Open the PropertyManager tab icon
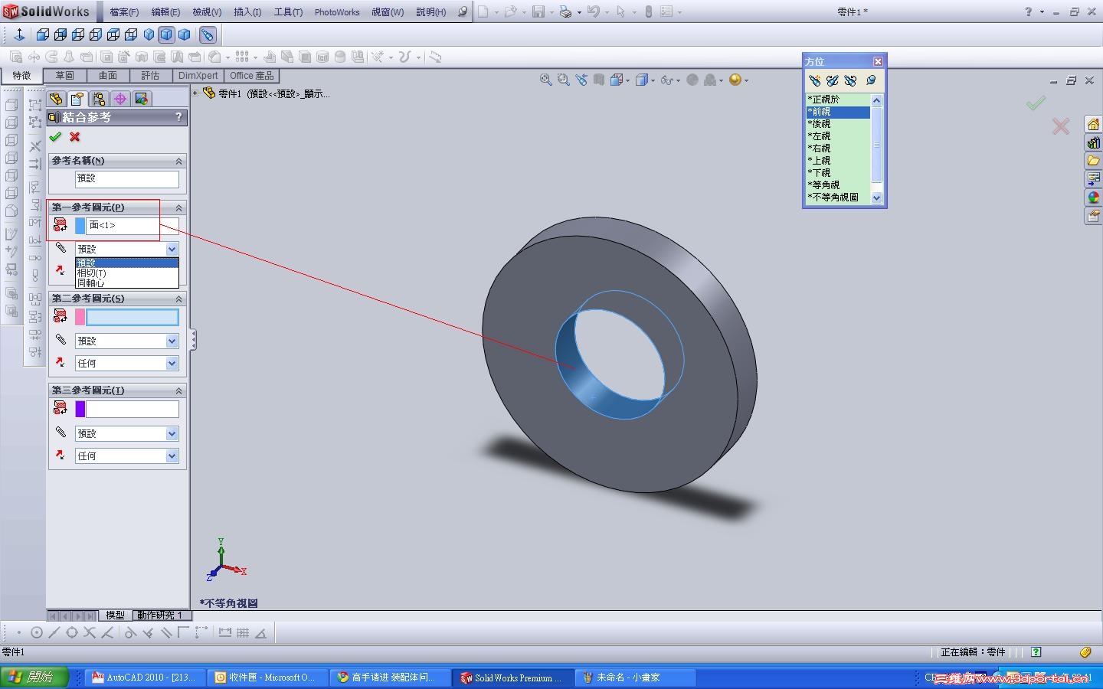Viewport: 1103px width, 689px height. [x=77, y=99]
